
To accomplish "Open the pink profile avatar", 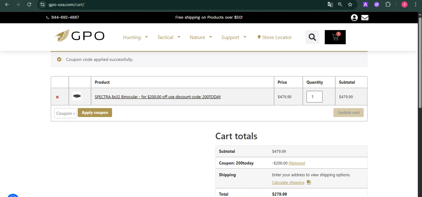I will pos(405,4).
